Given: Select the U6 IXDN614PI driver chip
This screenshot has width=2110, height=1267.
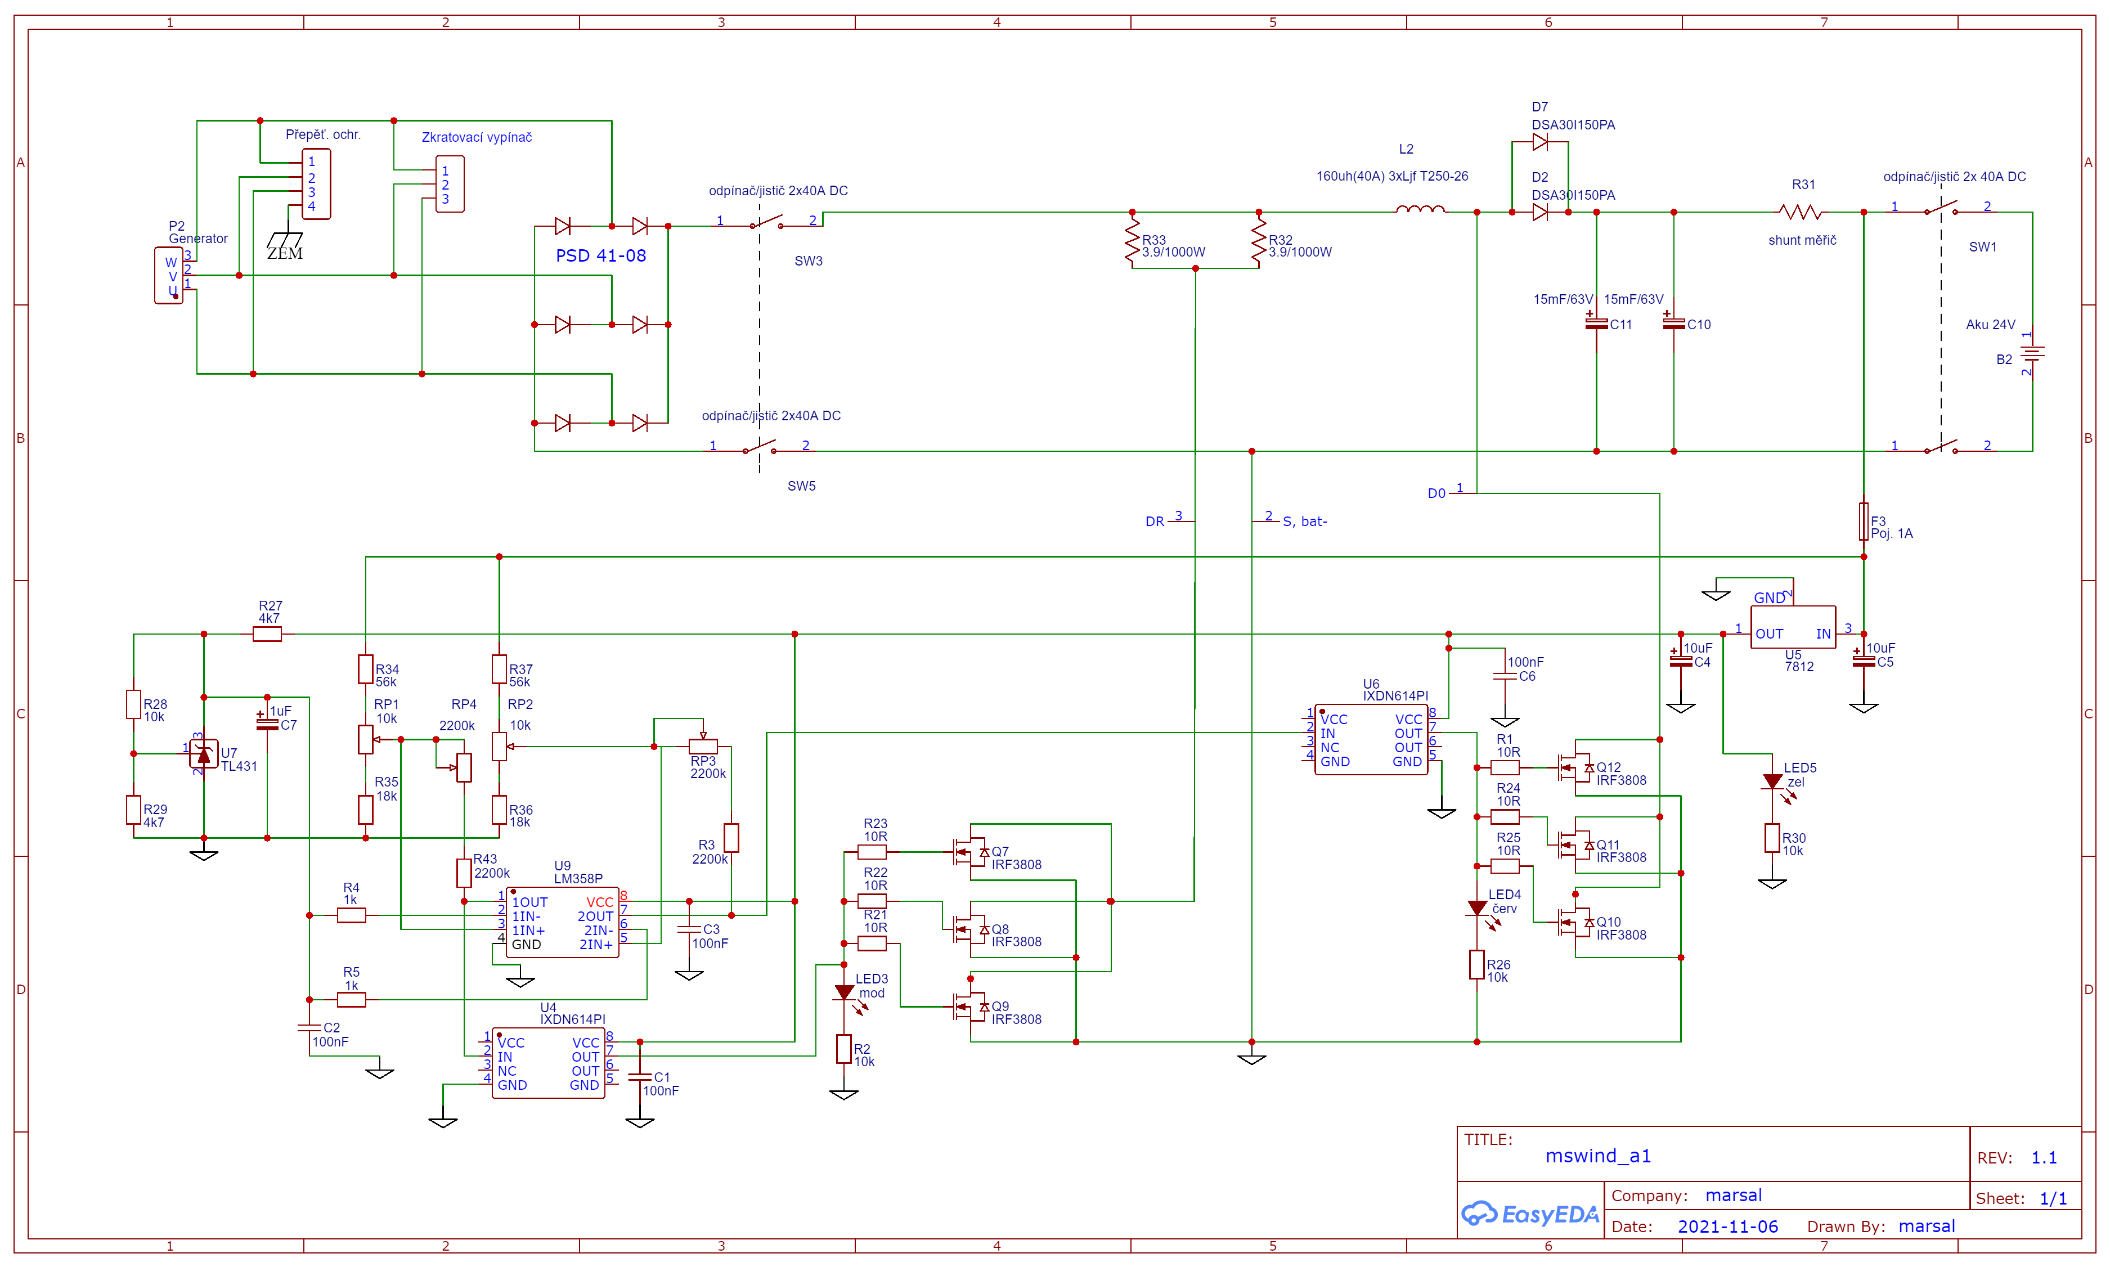Looking at the screenshot, I should 1371,739.
